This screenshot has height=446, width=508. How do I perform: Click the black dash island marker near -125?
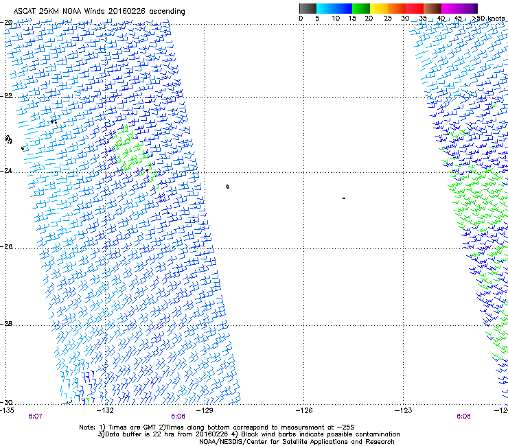click(x=344, y=198)
